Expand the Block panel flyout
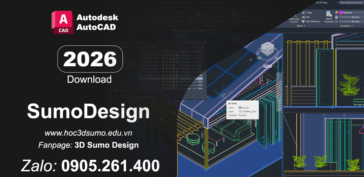 click(x=304, y=26)
